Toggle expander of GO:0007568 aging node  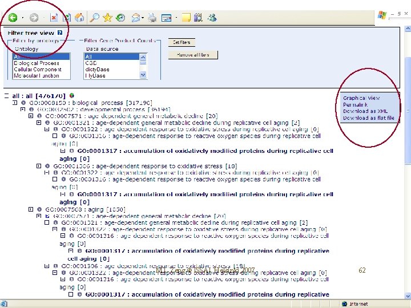pos(31,209)
